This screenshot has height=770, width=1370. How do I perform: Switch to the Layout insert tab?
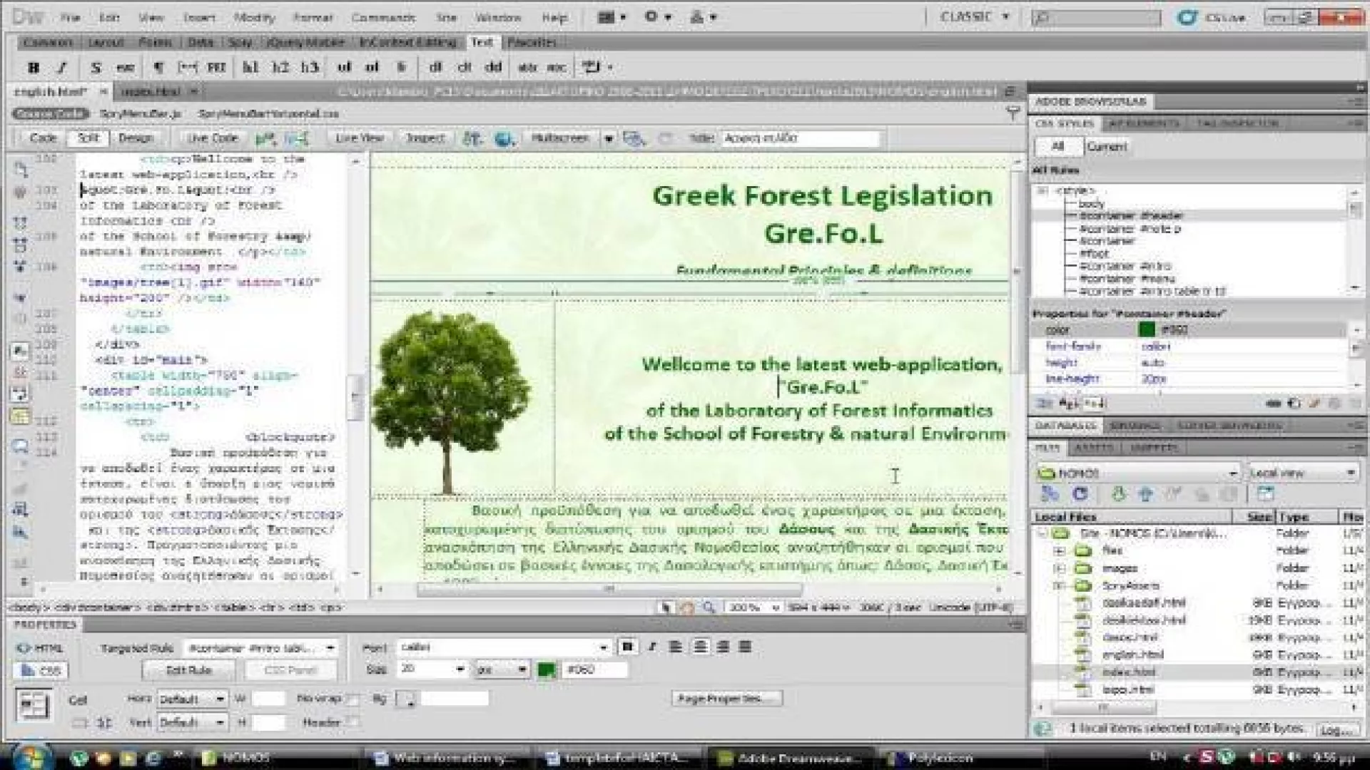[x=106, y=43]
